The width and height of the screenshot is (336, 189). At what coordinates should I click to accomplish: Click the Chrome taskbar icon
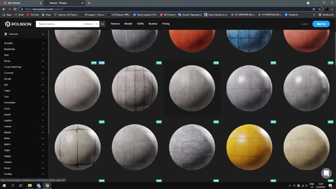pyautogui.click(x=47, y=186)
